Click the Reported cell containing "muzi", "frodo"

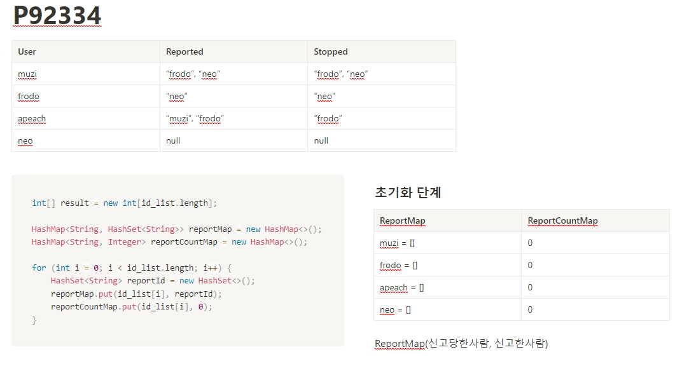point(195,118)
